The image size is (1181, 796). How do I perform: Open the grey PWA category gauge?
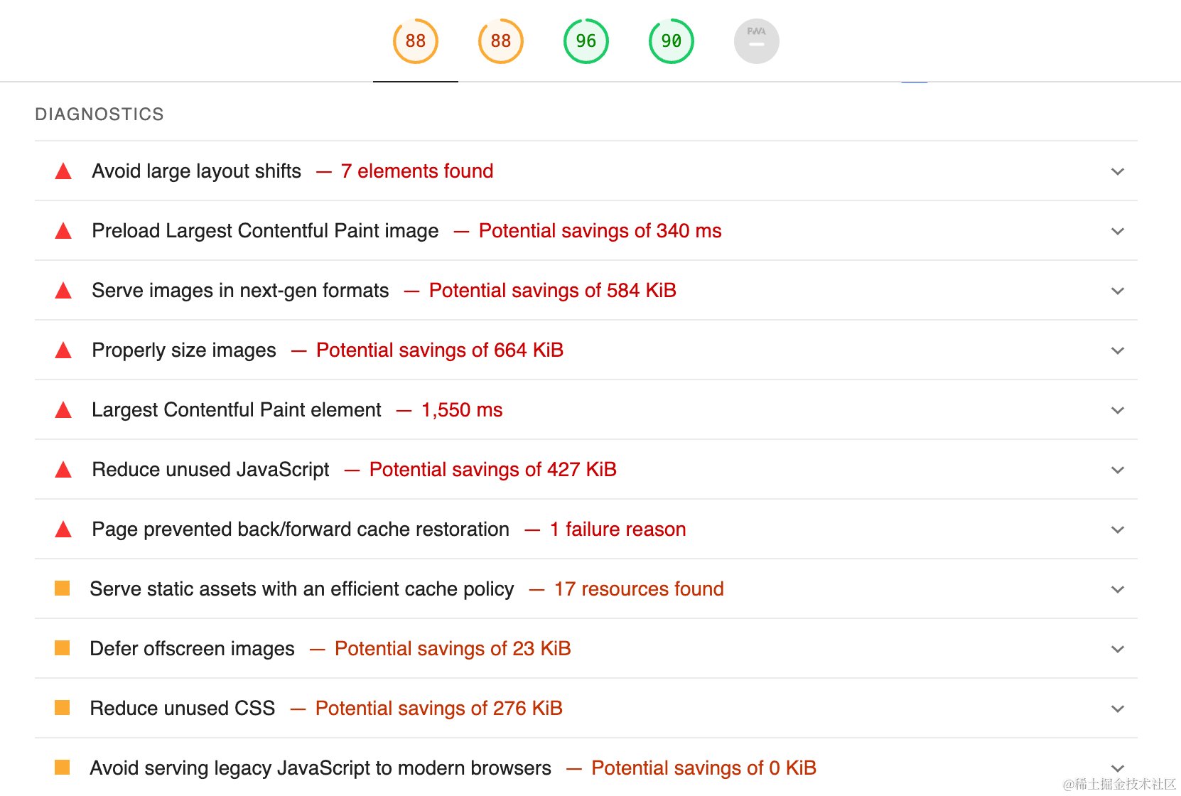pos(757,41)
